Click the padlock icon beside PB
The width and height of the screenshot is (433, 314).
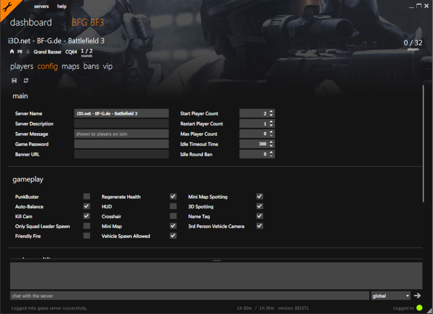point(28,51)
